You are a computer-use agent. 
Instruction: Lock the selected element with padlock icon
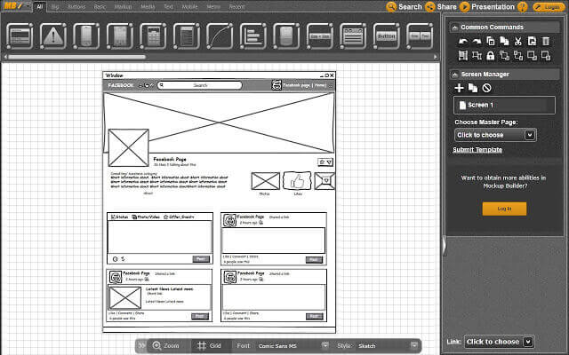[x=491, y=55]
